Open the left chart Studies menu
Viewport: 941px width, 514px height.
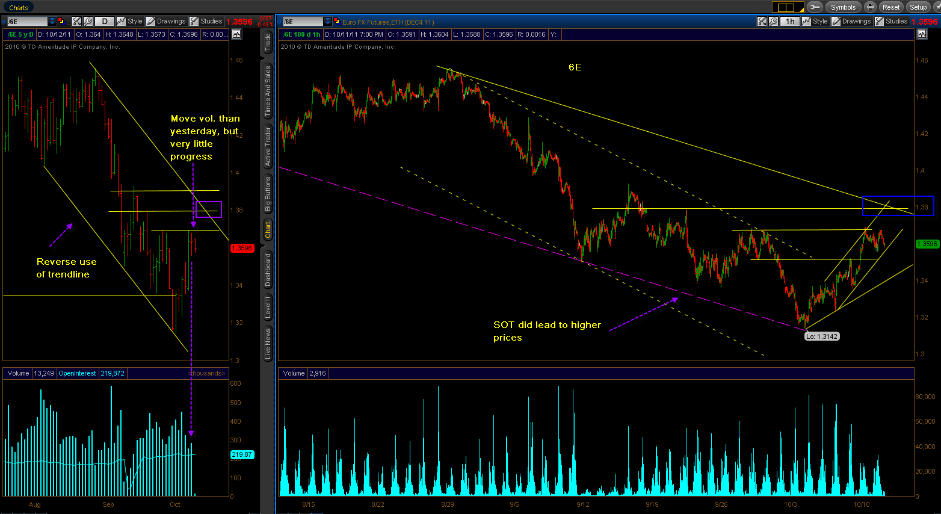206,21
